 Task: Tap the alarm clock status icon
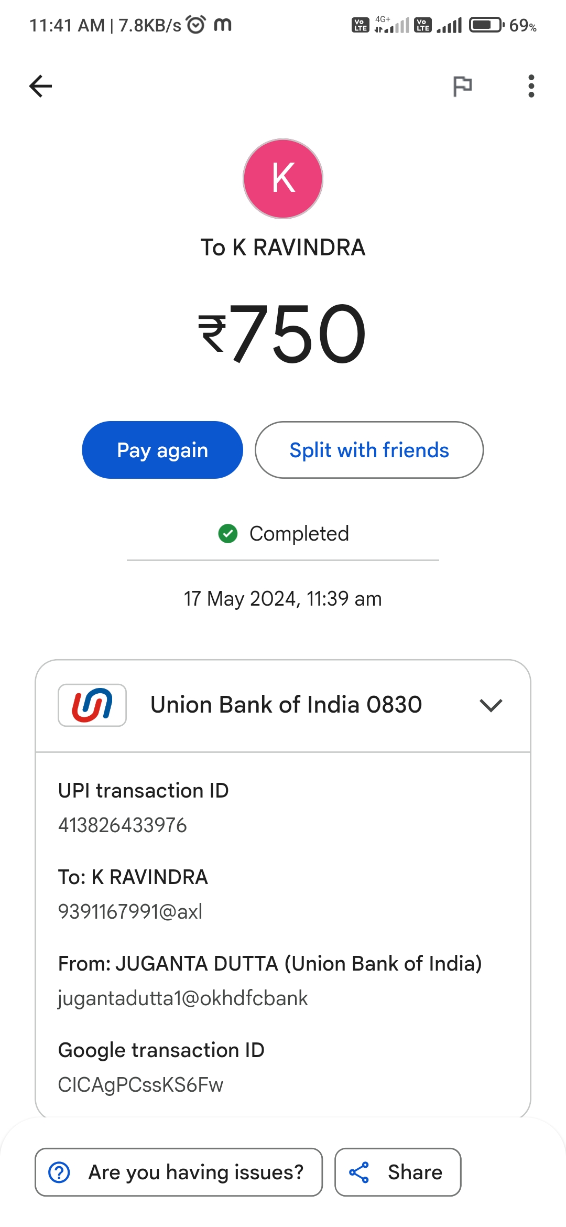tap(196, 25)
